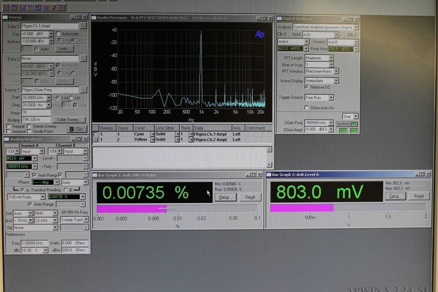Click the References Freq 1.00000 kHz field
438x292 pixels.
click(x=34, y=243)
